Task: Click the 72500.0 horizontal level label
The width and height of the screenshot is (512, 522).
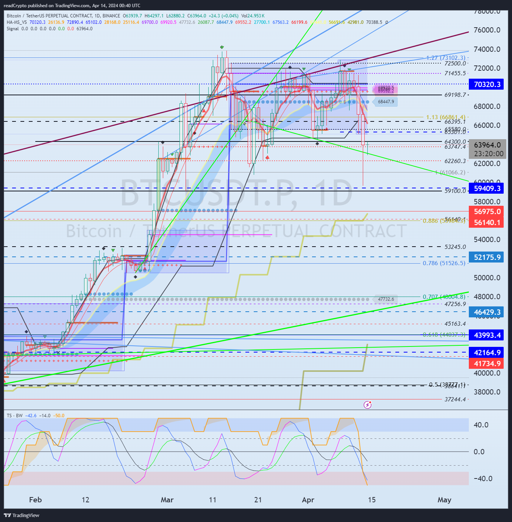Action: 455,63
